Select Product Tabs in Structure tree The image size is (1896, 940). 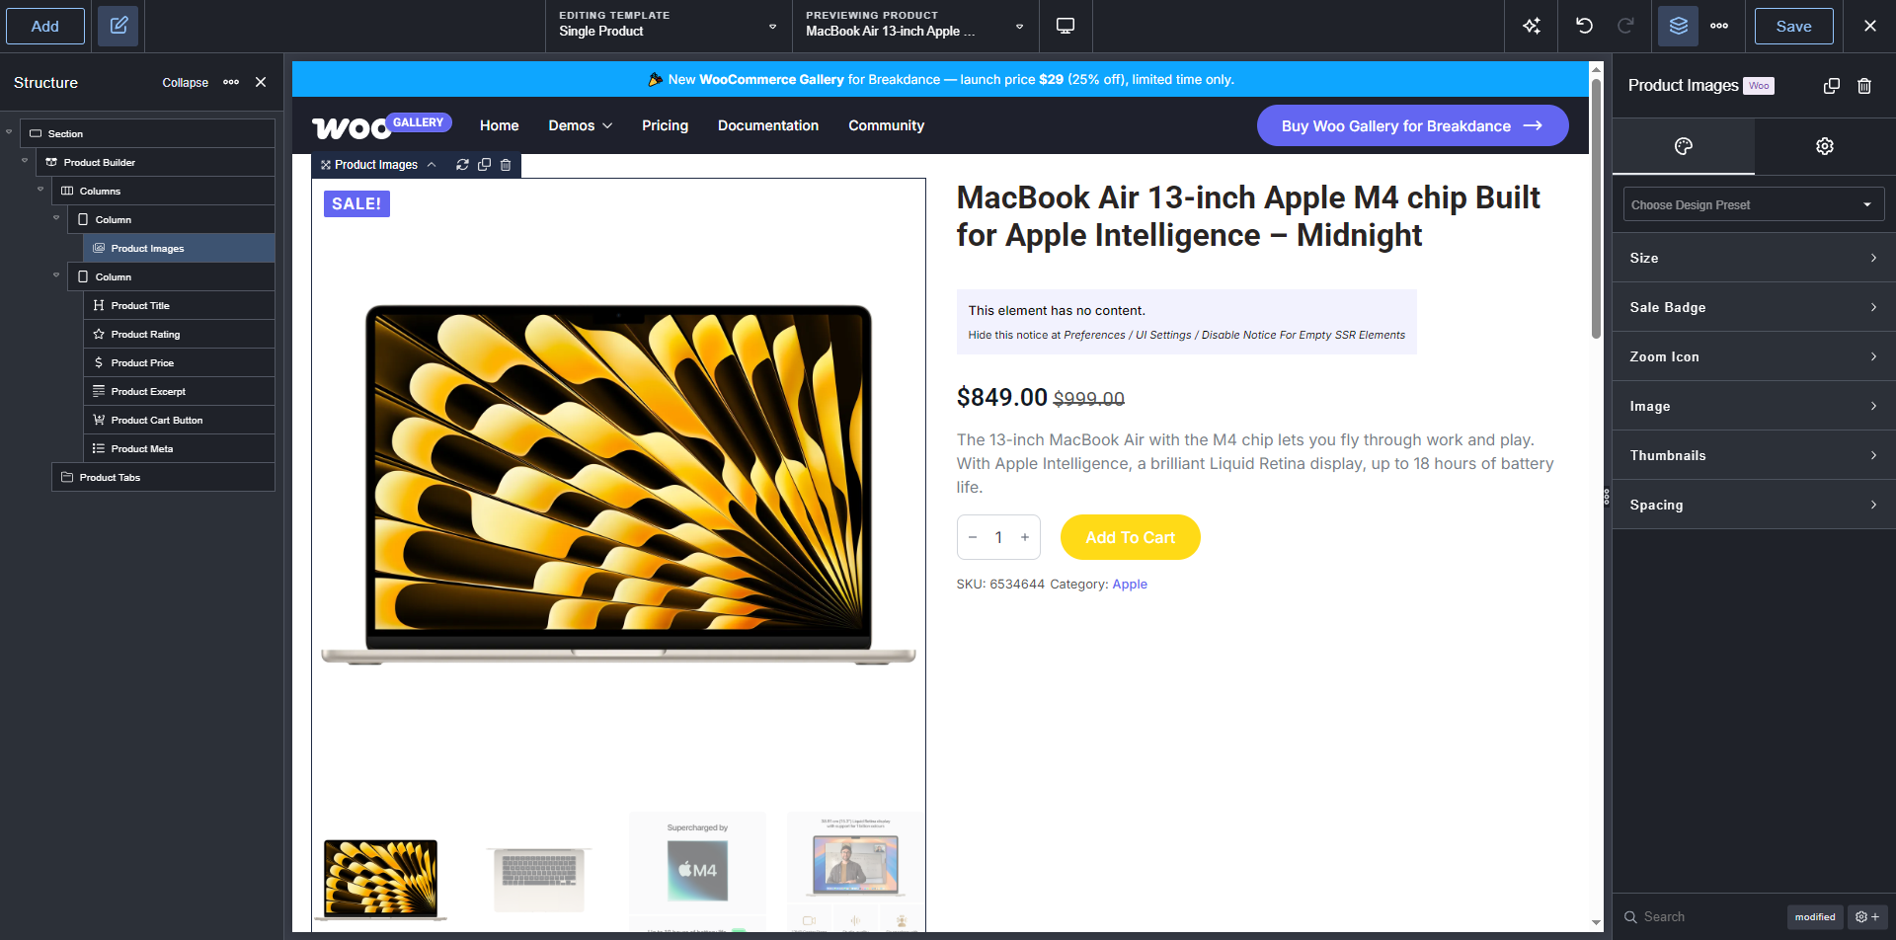click(x=163, y=477)
